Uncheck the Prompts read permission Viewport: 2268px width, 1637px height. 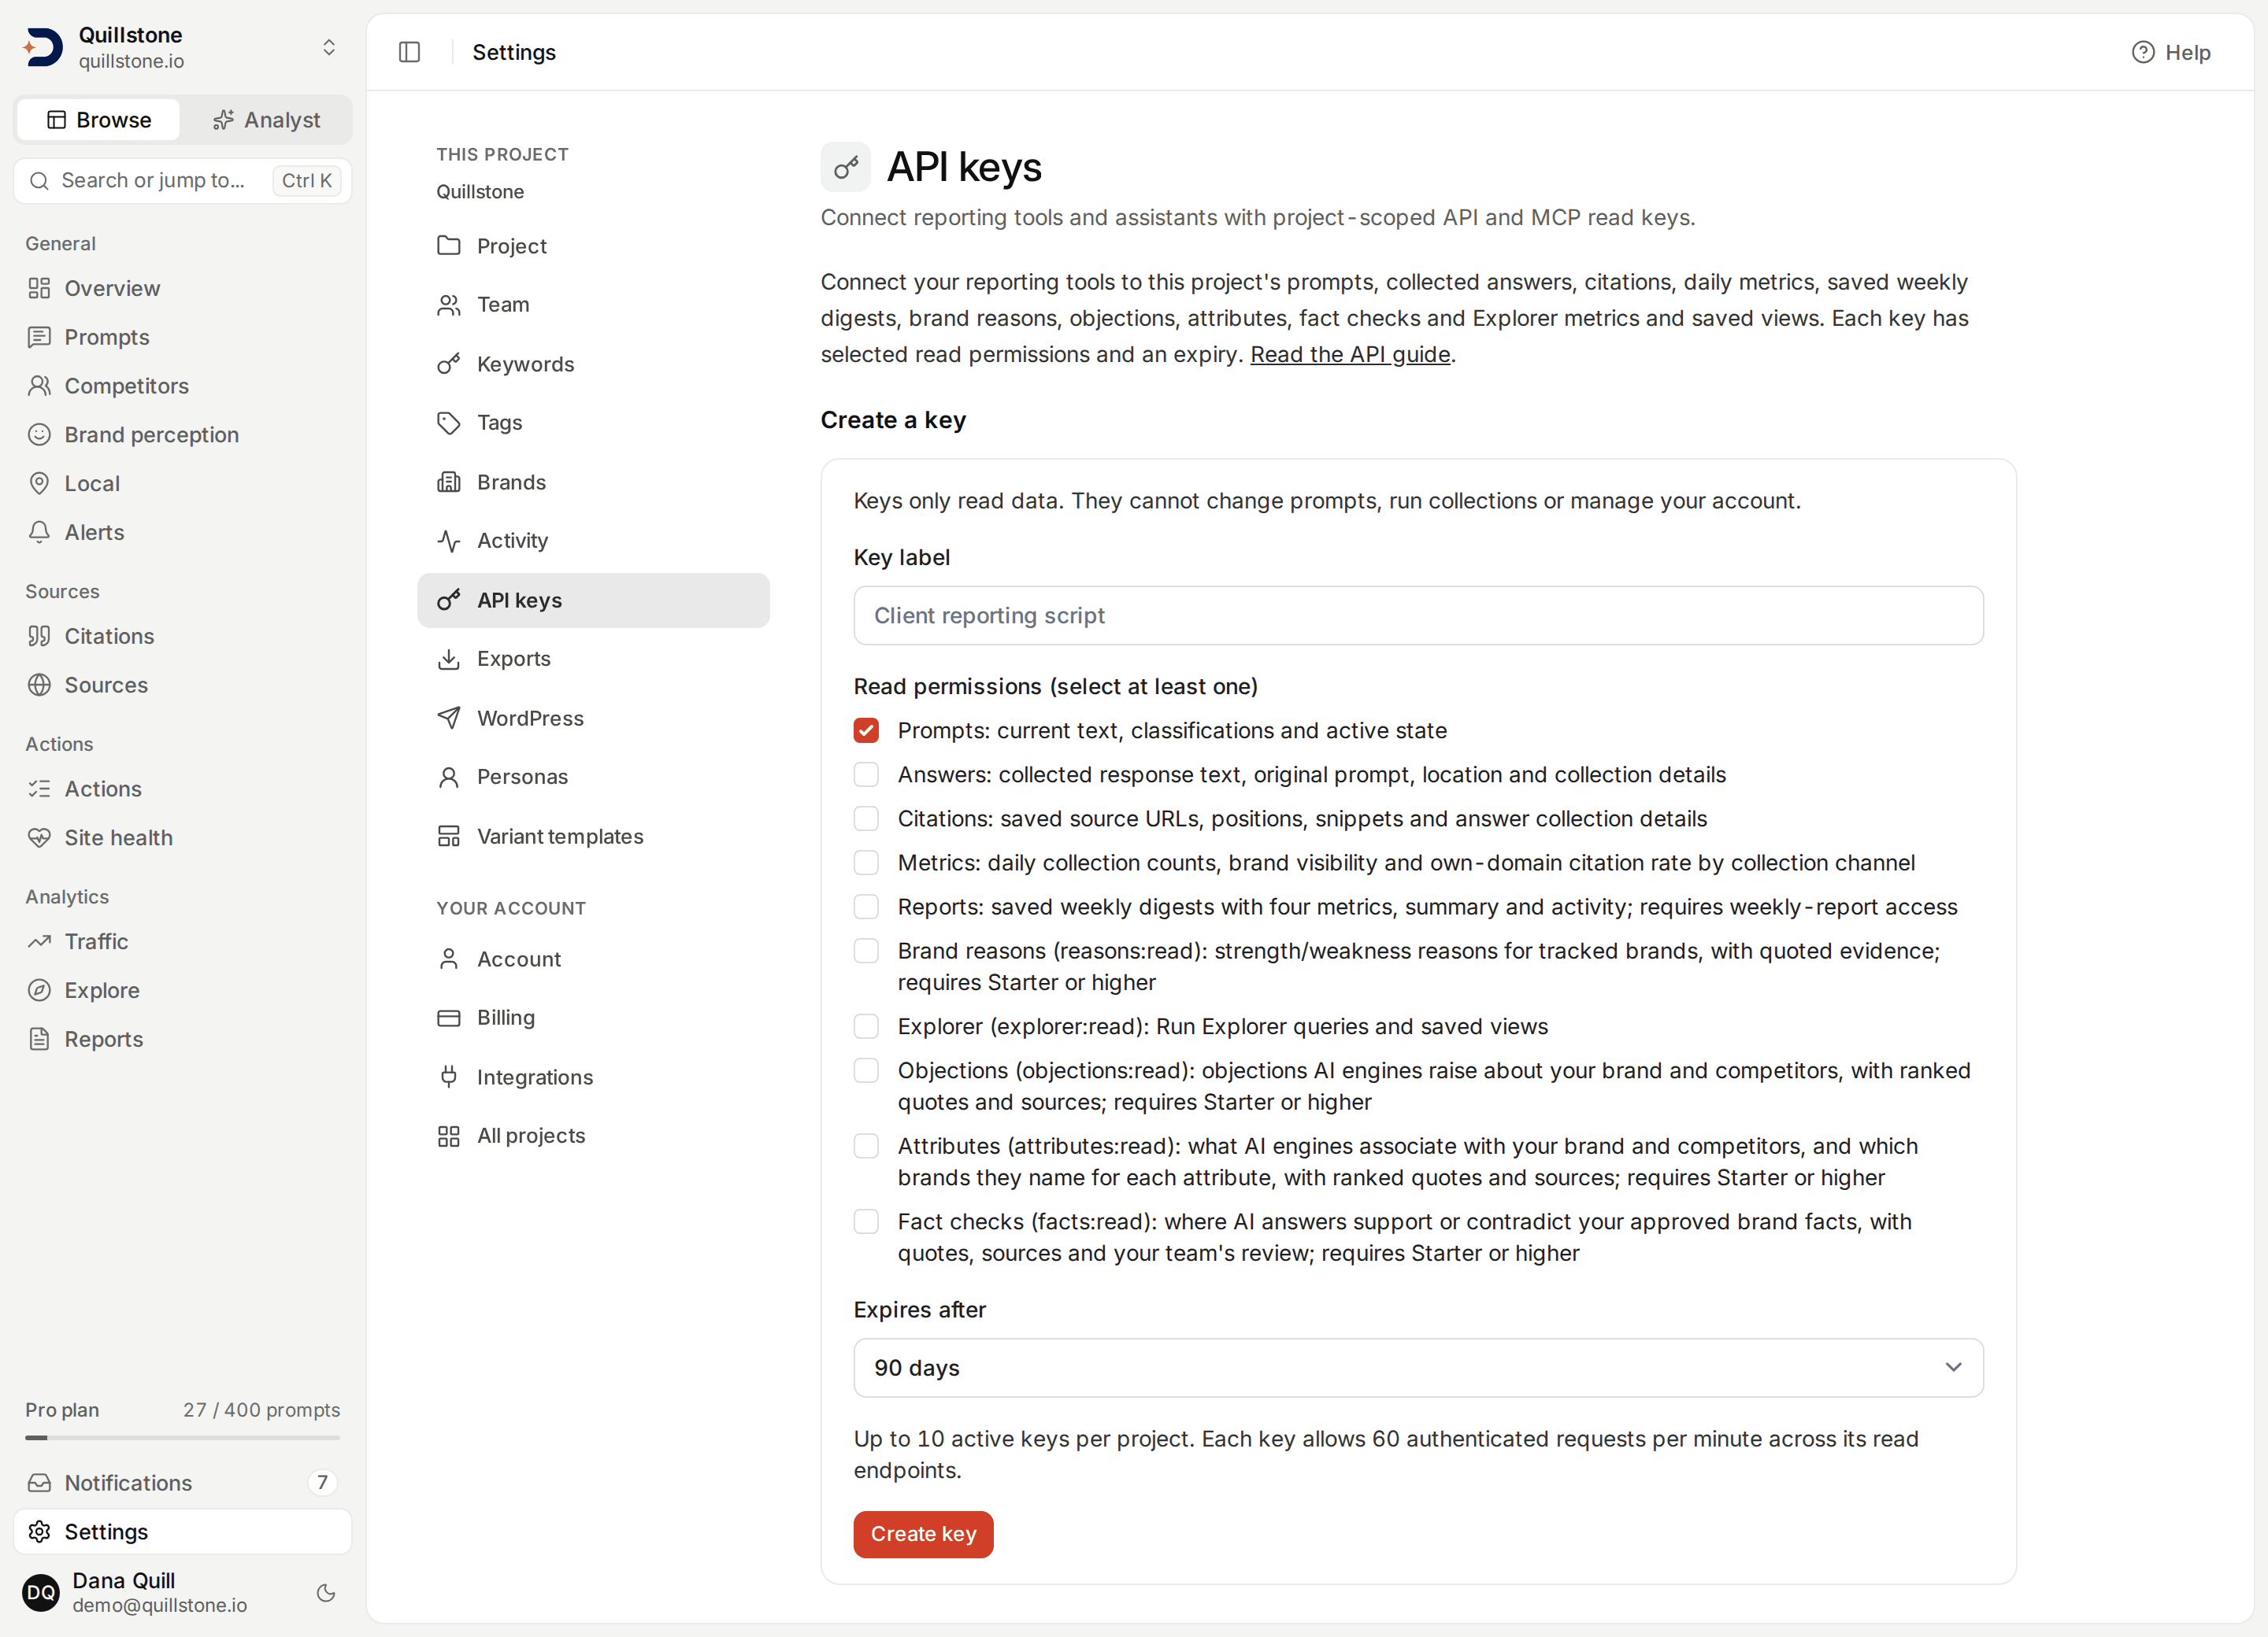tap(866, 730)
